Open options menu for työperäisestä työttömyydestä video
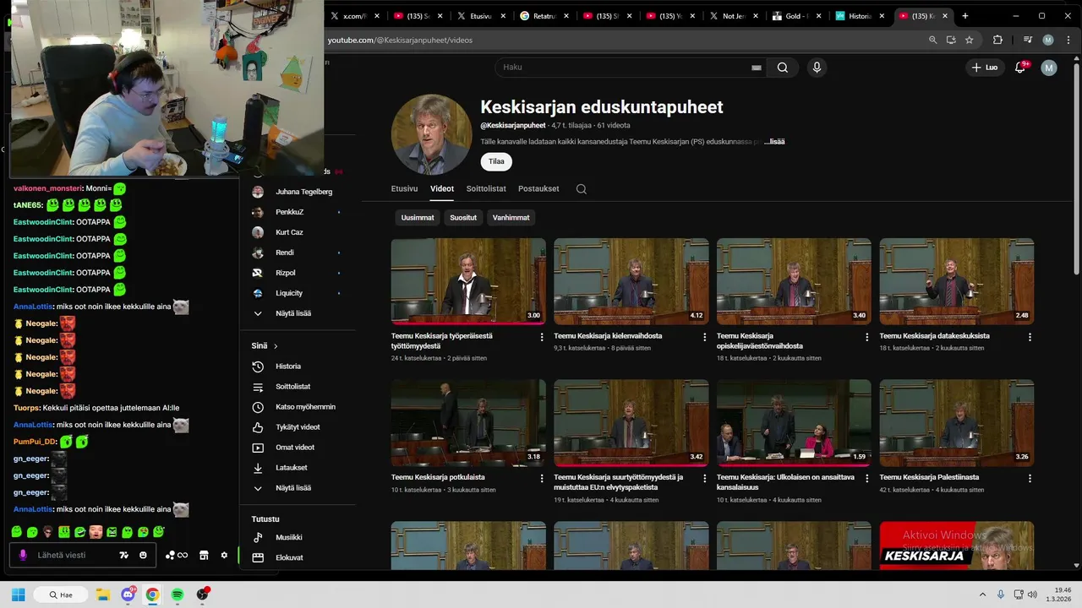The image size is (1082, 608). tap(542, 337)
